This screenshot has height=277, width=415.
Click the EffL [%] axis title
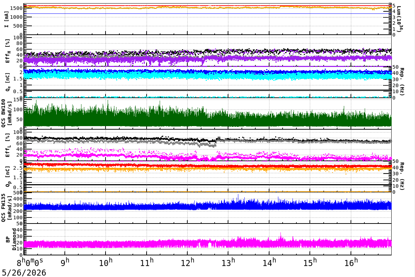8,145
